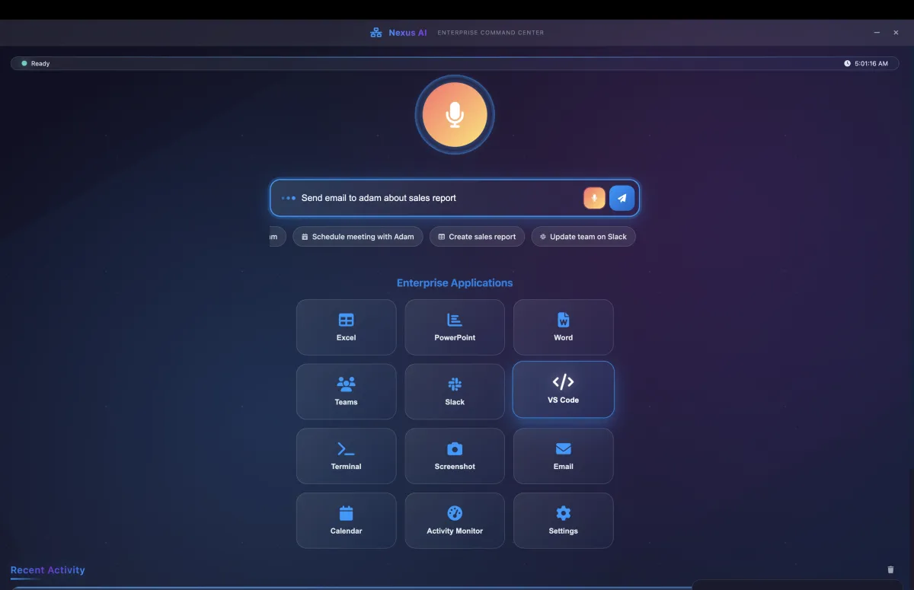Select 'Create sales report' suggestion
914x590 pixels.
coord(477,237)
